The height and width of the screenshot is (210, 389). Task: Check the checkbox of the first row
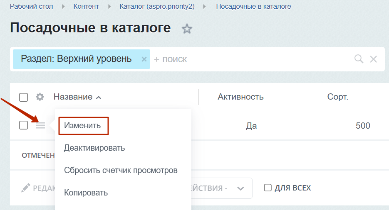pos(24,125)
